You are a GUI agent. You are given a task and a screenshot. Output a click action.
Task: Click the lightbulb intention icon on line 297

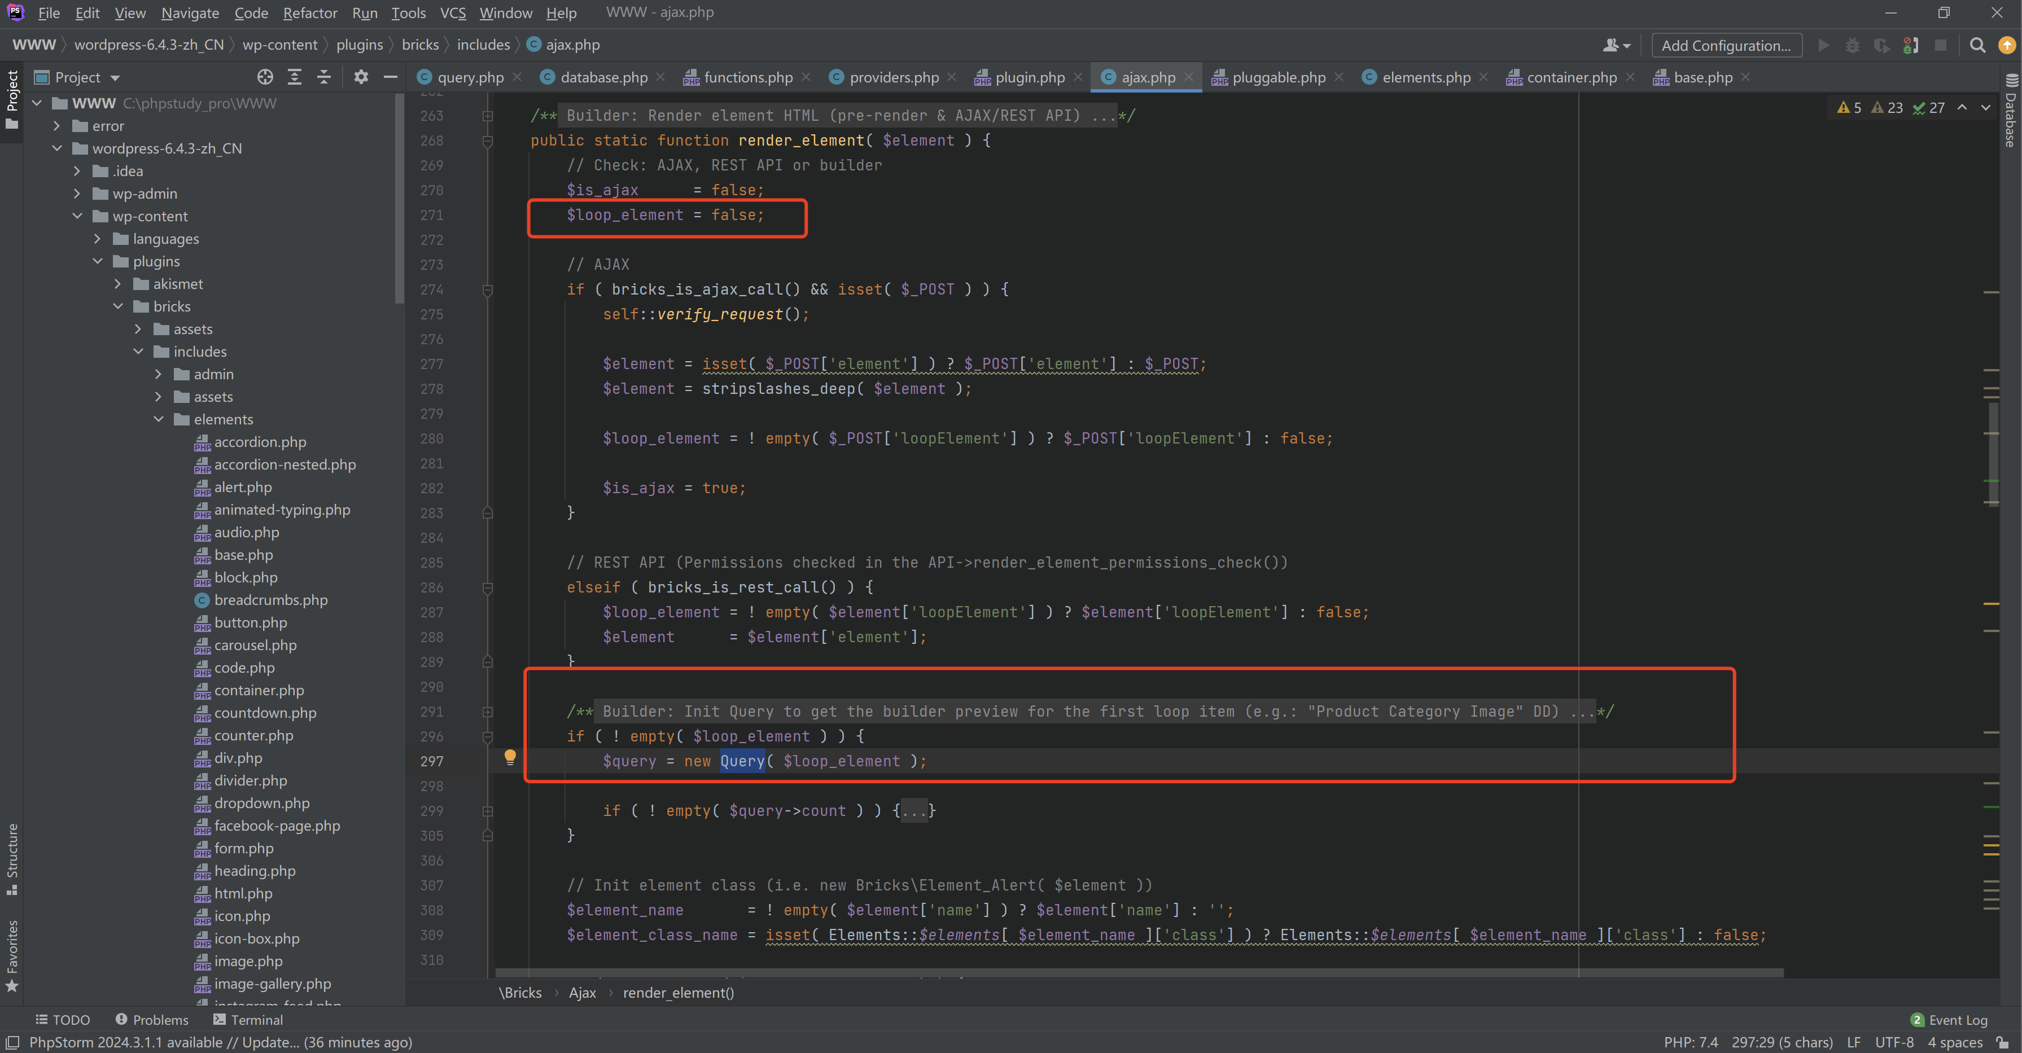coord(510,757)
